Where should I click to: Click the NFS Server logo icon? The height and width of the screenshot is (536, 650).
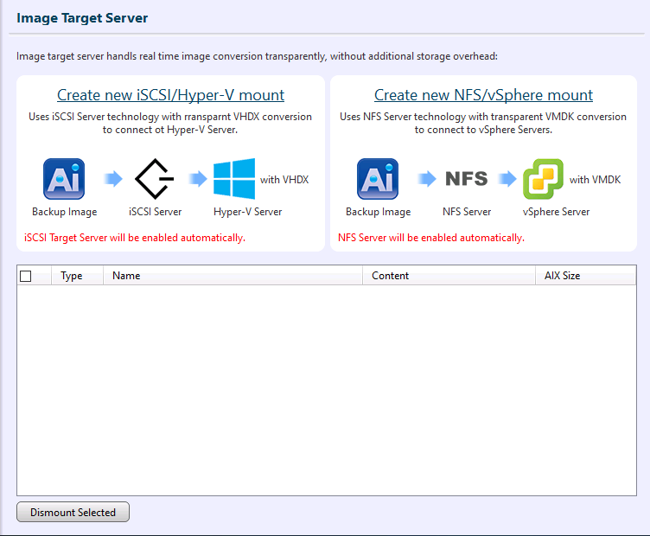(466, 179)
